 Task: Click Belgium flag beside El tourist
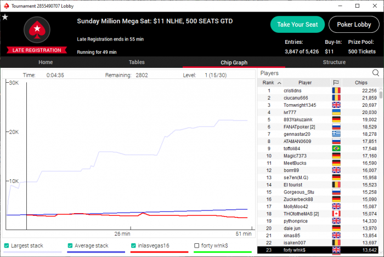point(336,185)
